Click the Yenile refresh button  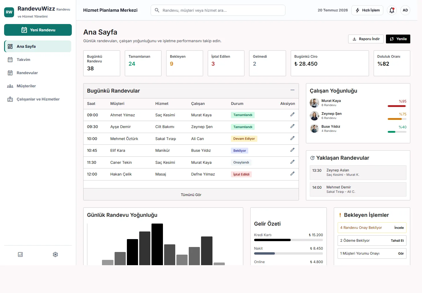[398, 39]
